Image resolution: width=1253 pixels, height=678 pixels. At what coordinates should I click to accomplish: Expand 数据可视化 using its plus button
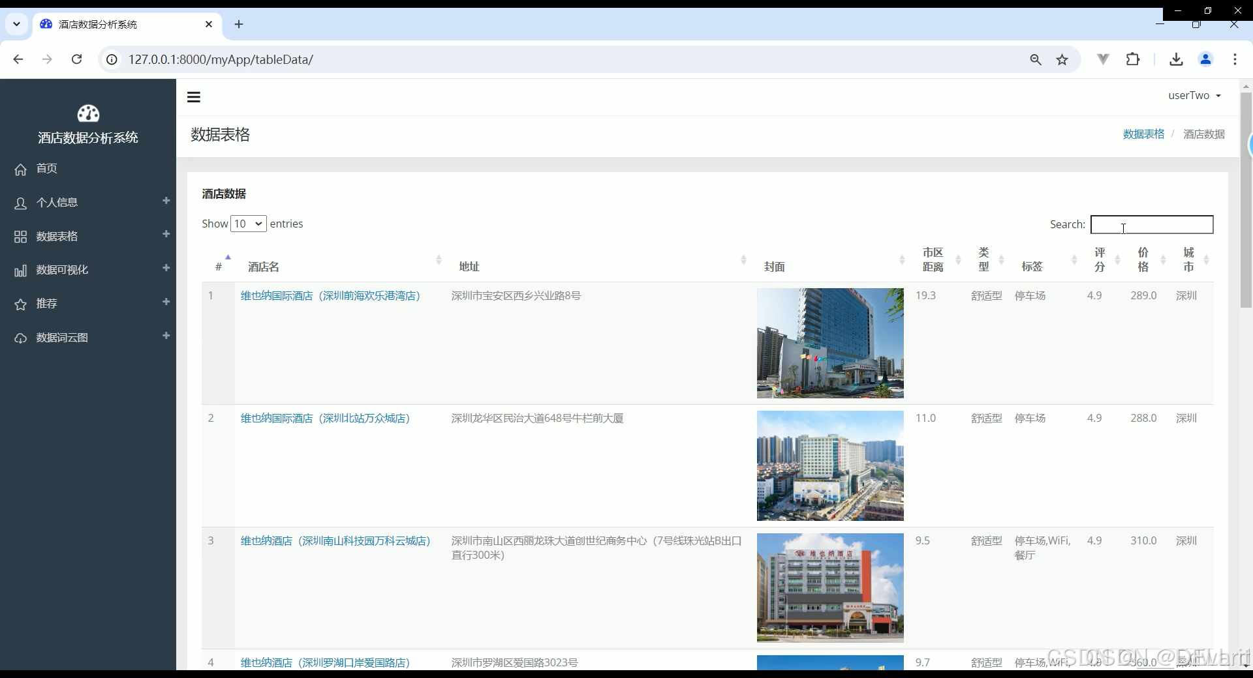point(166,268)
